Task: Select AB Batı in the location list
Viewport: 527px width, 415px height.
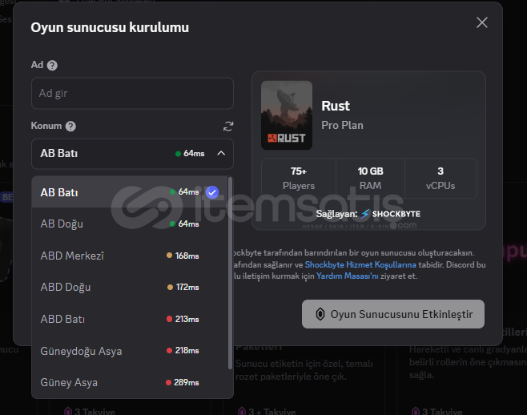Action: [130, 192]
